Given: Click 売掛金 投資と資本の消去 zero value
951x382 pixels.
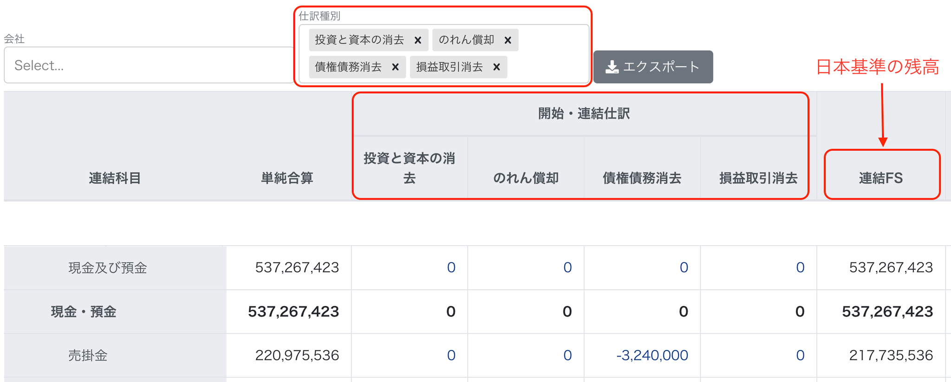Looking at the screenshot, I should tap(451, 356).
